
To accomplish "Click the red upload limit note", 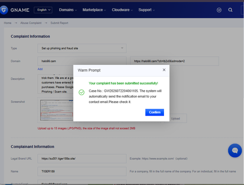I will (86, 128).
